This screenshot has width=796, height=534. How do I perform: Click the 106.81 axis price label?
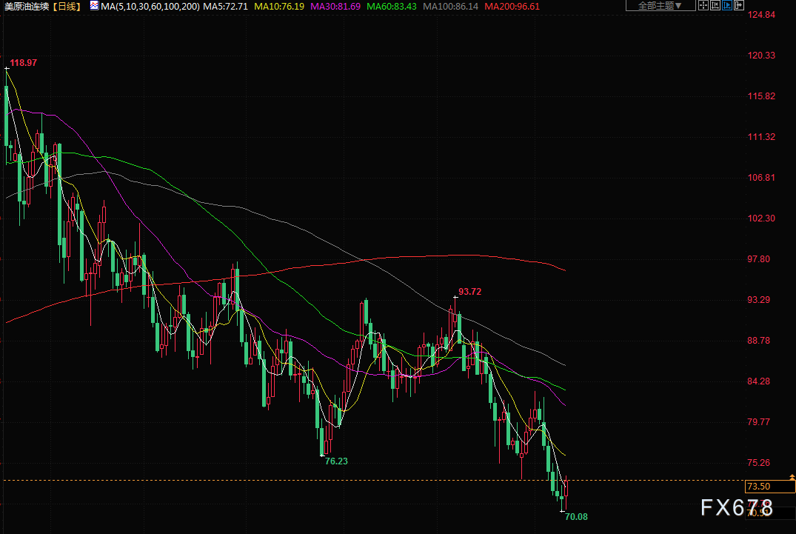point(761,178)
